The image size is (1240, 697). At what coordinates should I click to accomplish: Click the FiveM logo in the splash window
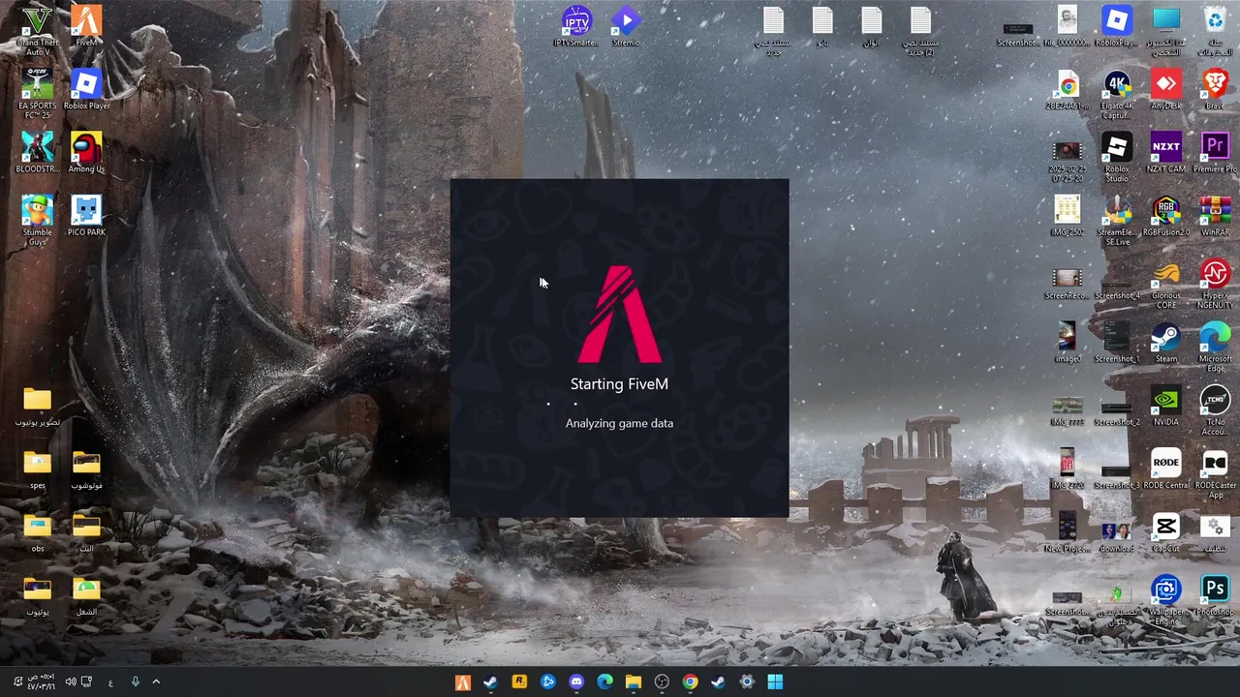click(620, 314)
